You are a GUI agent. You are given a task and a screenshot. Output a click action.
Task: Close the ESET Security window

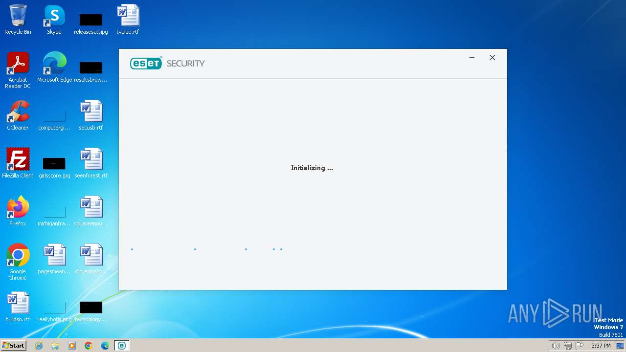pos(492,58)
